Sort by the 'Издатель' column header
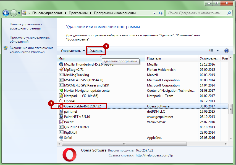This screenshot has height=165, width=236. click(172, 58)
